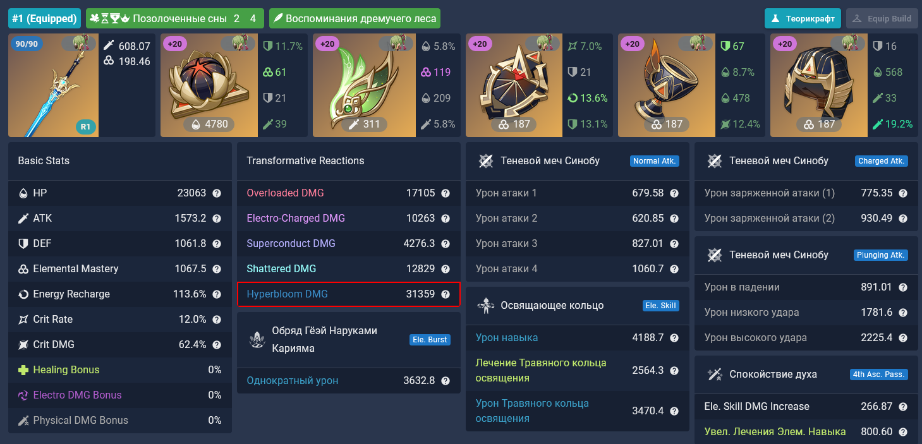The height and width of the screenshot is (444, 922).
Task: Select the Hyperbloom DMG row
Action: [x=349, y=294]
